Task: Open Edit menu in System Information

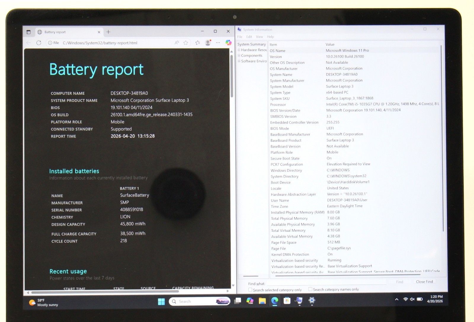Action: 249,37
